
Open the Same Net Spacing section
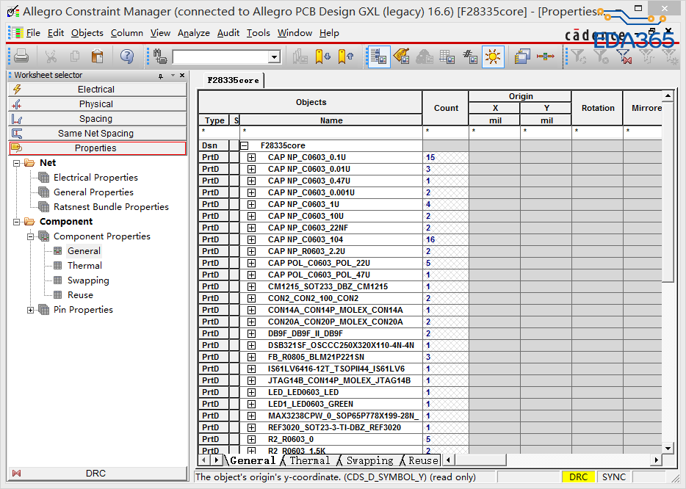tap(96, 134)
